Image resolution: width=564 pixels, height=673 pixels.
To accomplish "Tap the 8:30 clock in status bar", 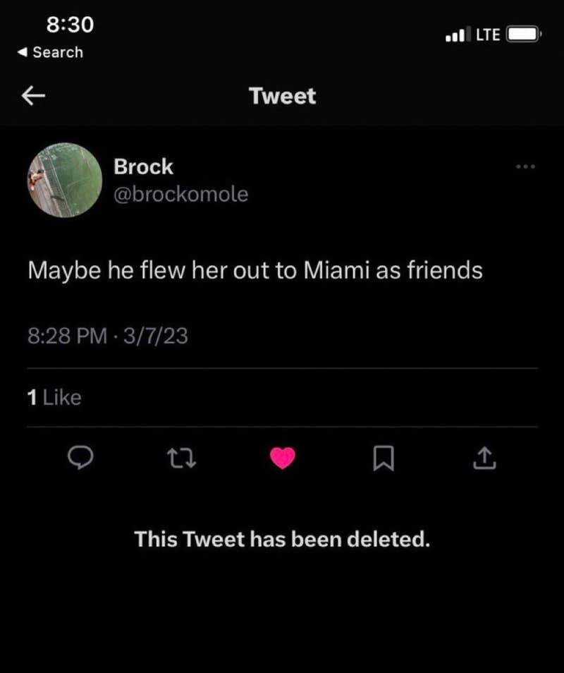I will [70, 25].
